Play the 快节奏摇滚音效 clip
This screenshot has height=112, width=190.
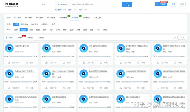point(46,99)
